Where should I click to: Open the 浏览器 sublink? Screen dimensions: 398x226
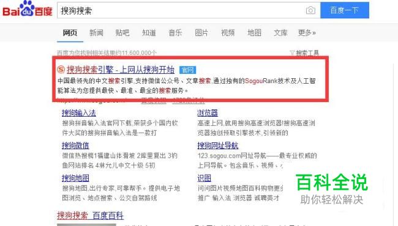[x=208, y=113]
